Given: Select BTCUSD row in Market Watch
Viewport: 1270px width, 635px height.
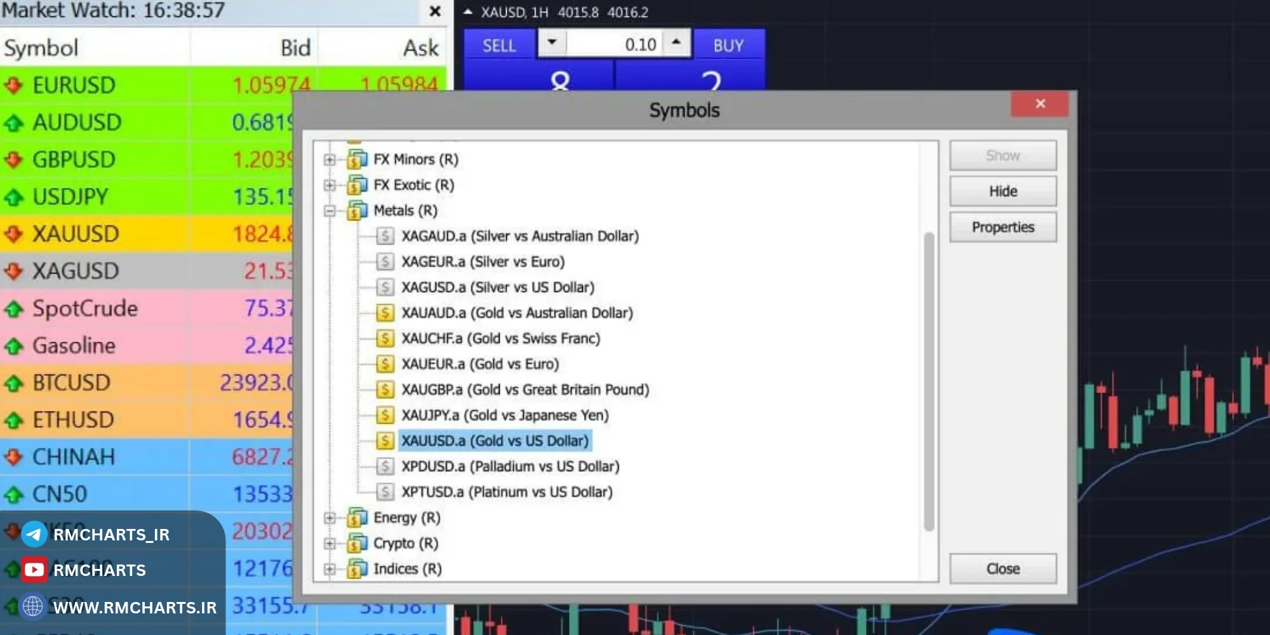Looking at the screenshot, I should tap(146, 383).
